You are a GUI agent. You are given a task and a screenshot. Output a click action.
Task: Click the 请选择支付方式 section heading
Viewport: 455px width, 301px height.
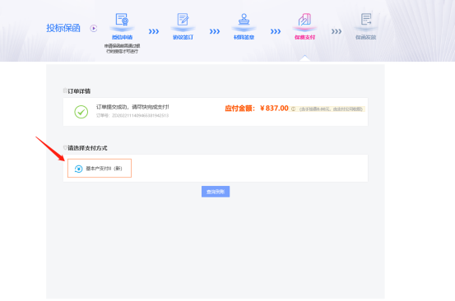click(x=87, y=148)
